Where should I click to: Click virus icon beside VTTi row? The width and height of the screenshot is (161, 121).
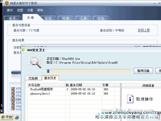coord(13,89)
